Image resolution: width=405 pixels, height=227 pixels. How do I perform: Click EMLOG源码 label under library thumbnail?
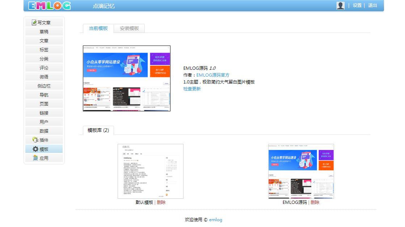[x=295, y=202]
